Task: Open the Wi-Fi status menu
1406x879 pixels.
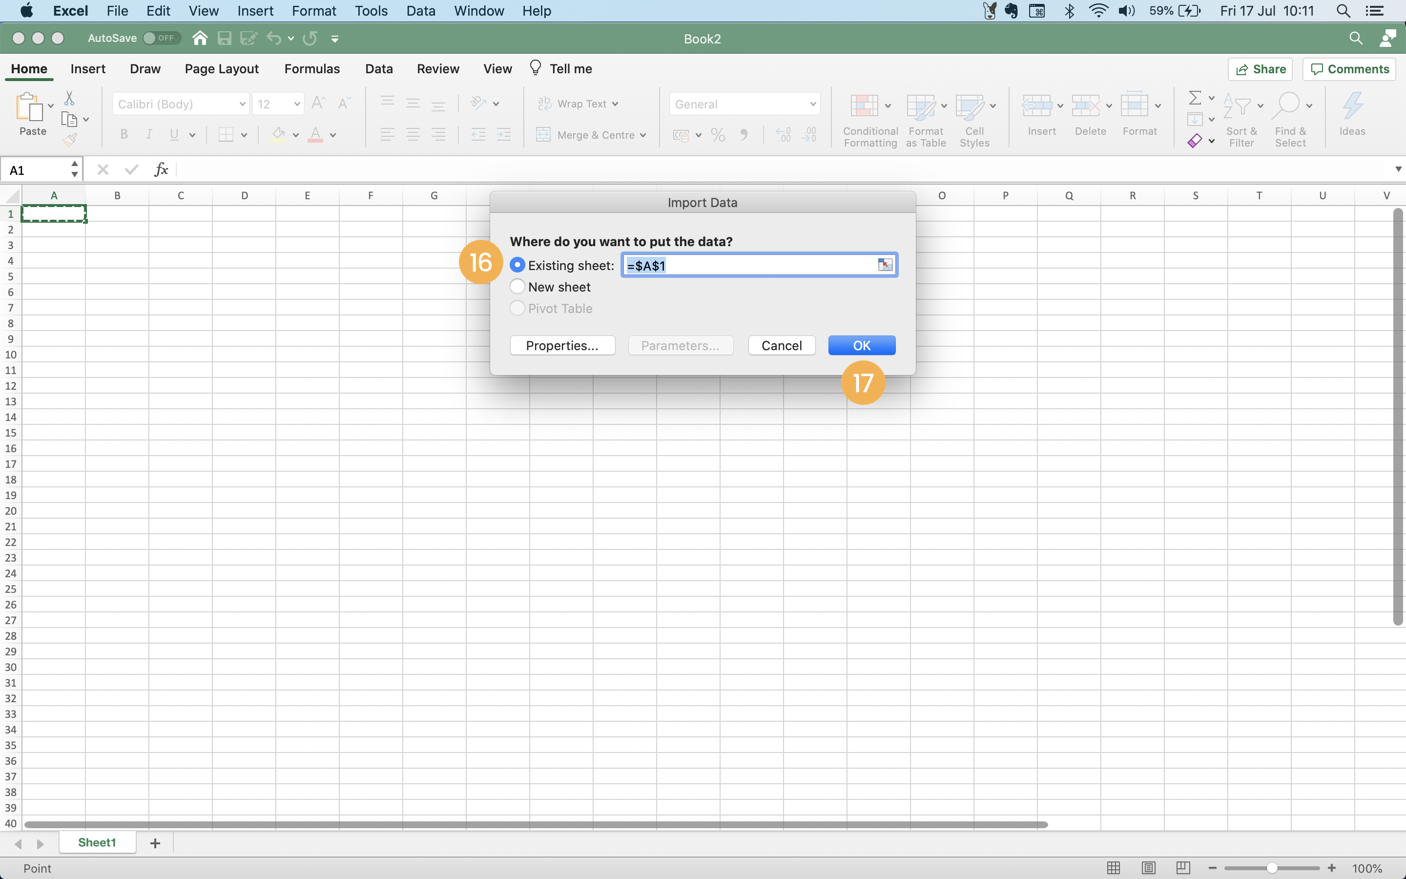Action: pyautogui.click(x=1097, y=11)
